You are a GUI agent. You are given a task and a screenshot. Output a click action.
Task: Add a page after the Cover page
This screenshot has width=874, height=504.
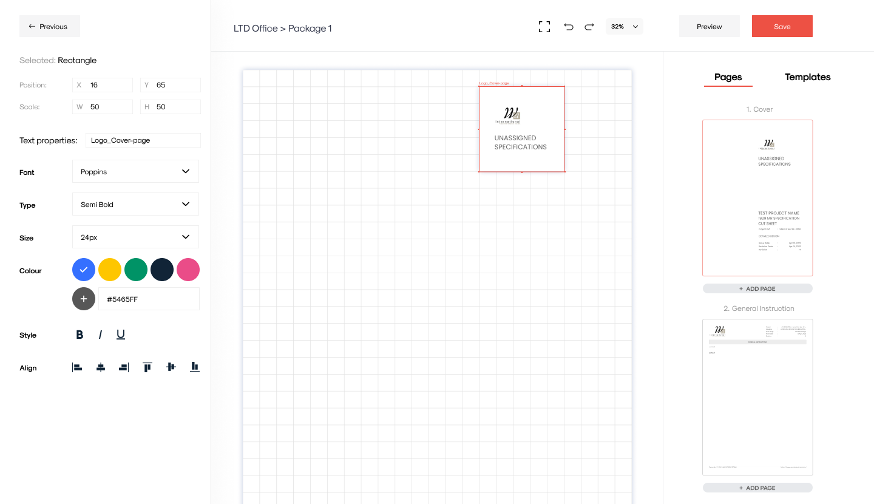coord(757,288)
